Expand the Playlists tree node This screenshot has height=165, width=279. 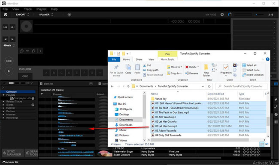point(3,95)
